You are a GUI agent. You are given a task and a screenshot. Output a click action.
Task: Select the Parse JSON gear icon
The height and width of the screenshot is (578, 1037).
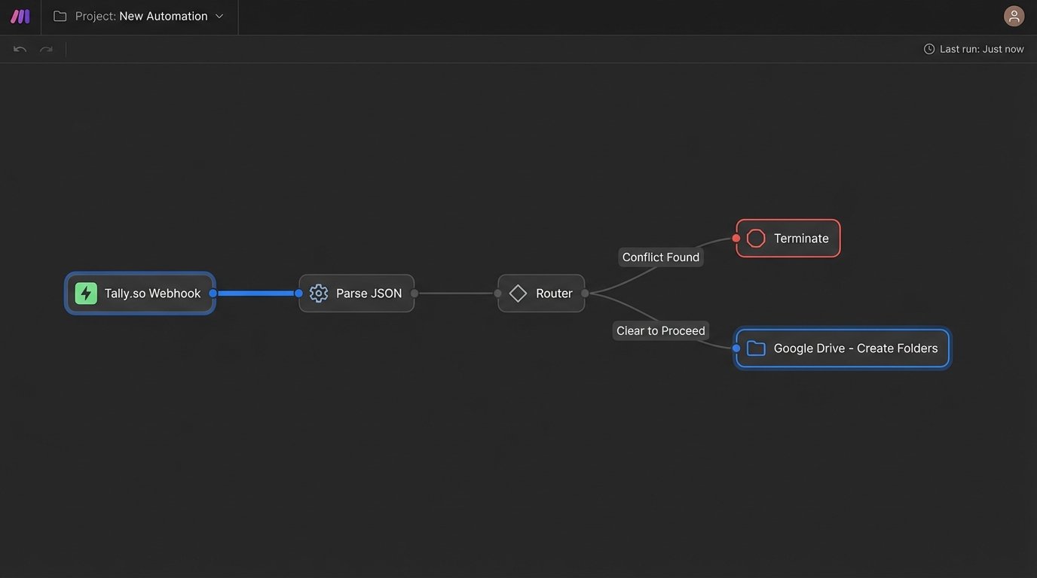(318, 293)
